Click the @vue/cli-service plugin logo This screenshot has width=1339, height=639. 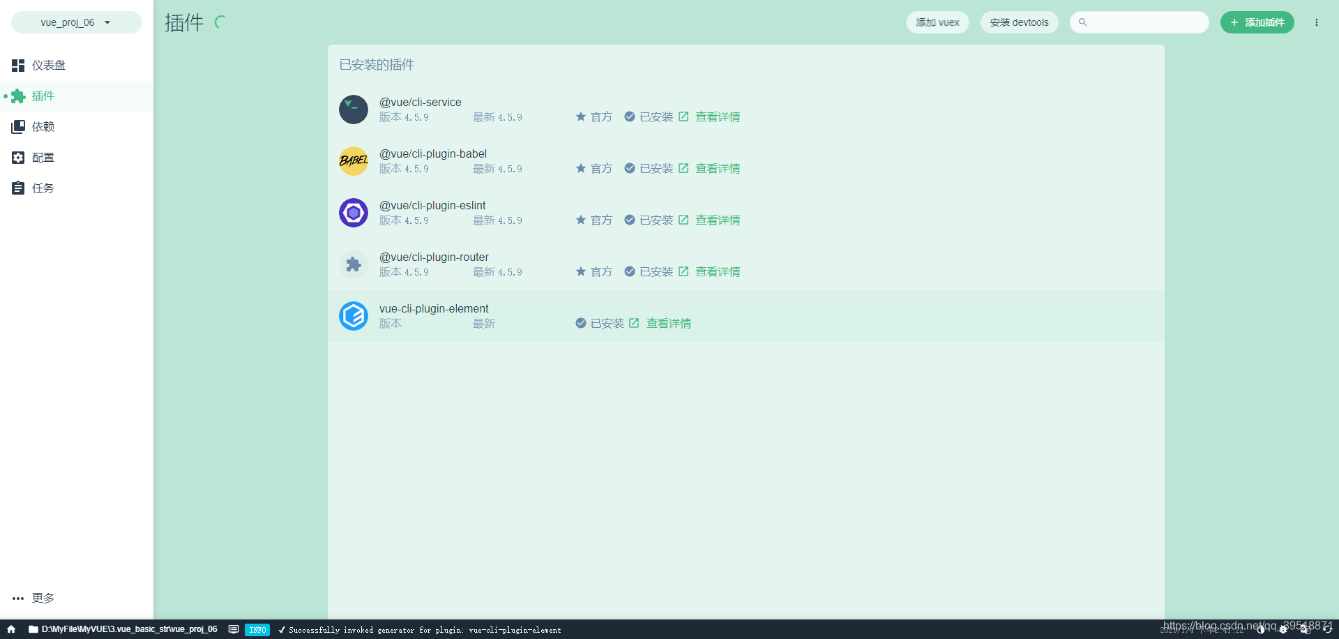tap(354, 110)
